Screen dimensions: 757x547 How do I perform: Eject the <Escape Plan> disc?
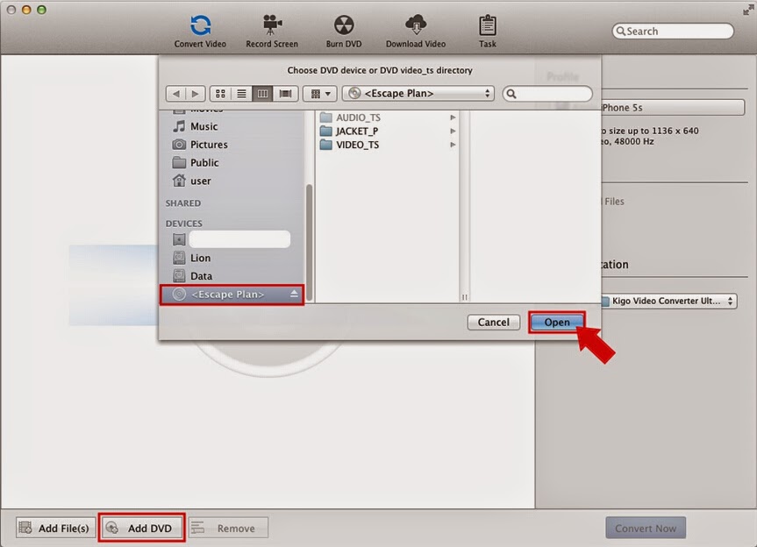[x=294, y=294]
